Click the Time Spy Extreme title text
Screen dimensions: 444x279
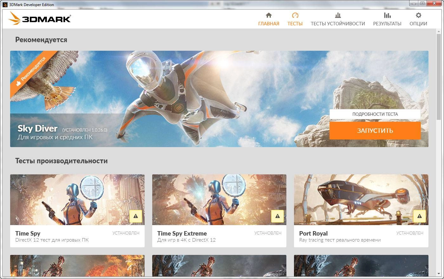[182, 233]
